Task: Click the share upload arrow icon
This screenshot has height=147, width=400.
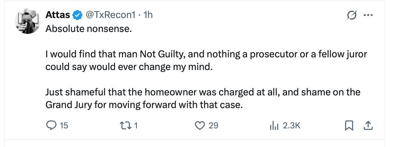Action: [x=368, y=125]
